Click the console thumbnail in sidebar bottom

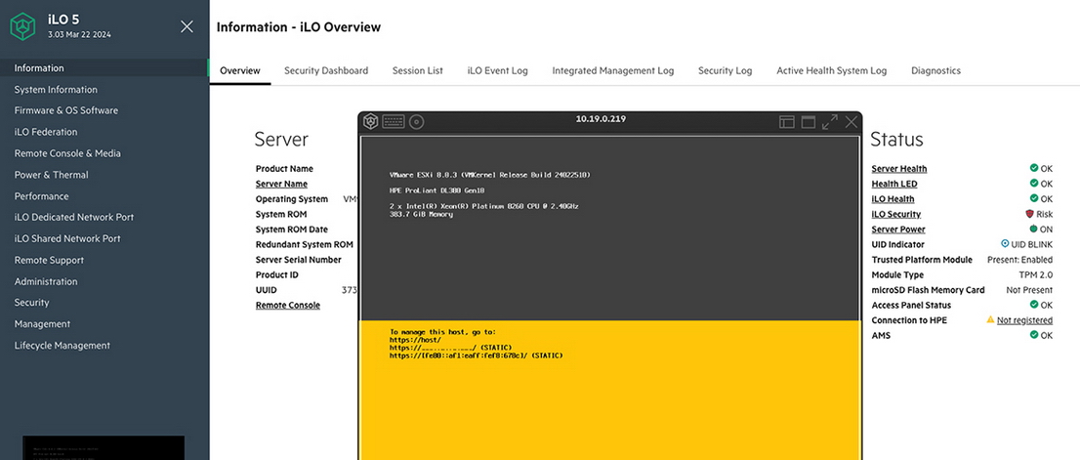click(x=104, y=448)
